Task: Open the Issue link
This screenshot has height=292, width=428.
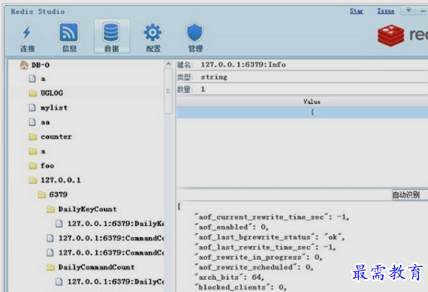Action: click(x=386, y=11)
